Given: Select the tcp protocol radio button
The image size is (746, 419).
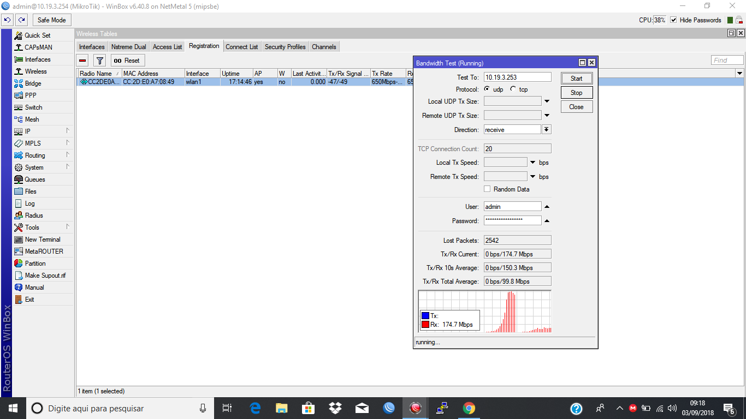Looking at the screenshot, I should pyautogui.click(x=513, y=89).
